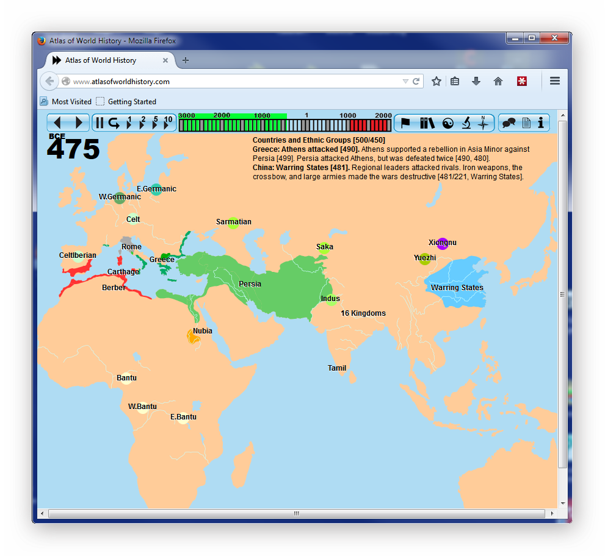Open the speech bubbles commentary icon
605x556 pixels.
509,122
